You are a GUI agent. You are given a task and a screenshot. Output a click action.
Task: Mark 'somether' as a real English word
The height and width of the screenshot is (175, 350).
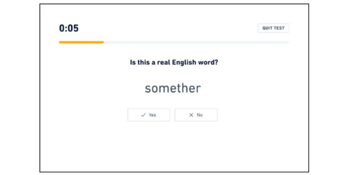(x=149, y=115)
